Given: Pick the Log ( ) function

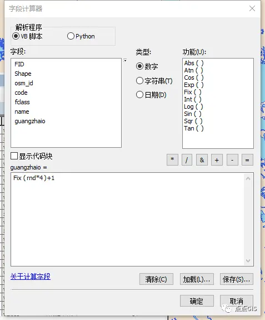Looking at the screenshot, I should pos(193,106).
